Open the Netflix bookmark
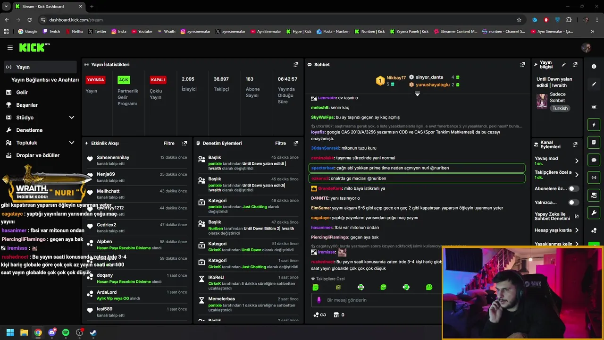Screen dimensions: 604x340 [x=74, y=32]
